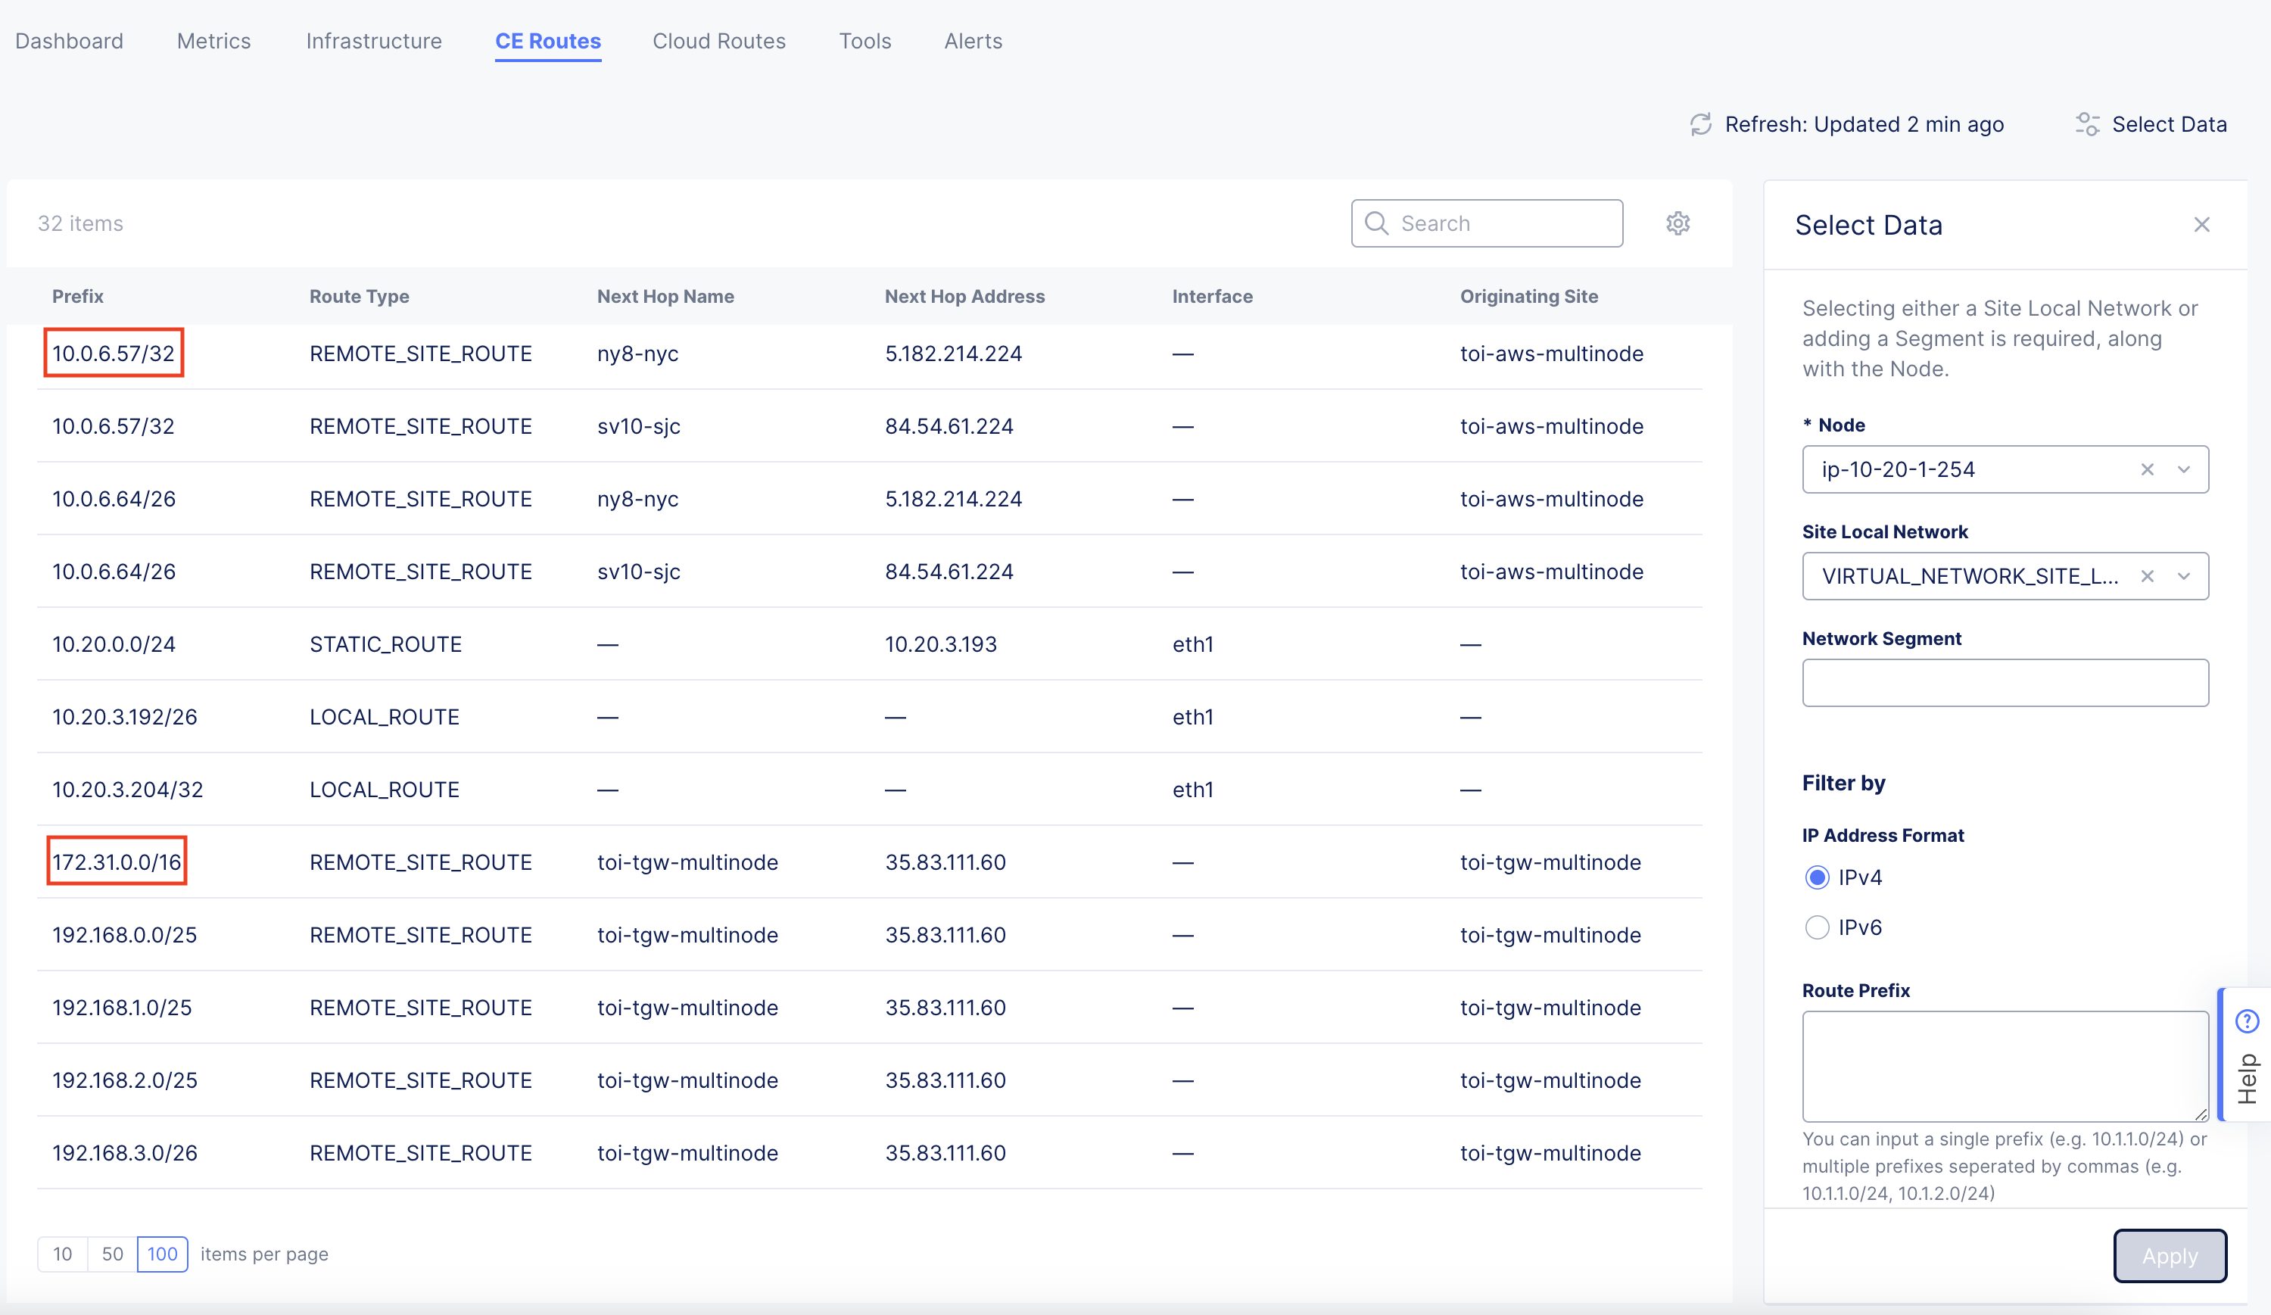Screen dimensions: 2271x1315
Task: Click the Select Data sliders icon
Action: pos(2087,124)
